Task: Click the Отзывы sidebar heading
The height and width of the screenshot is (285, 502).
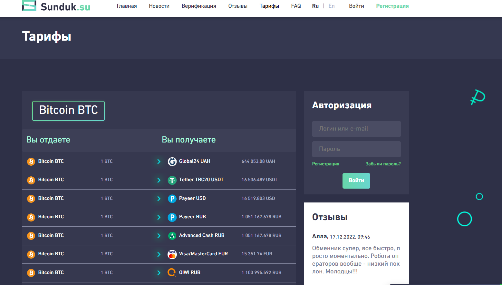Action: 330,217
